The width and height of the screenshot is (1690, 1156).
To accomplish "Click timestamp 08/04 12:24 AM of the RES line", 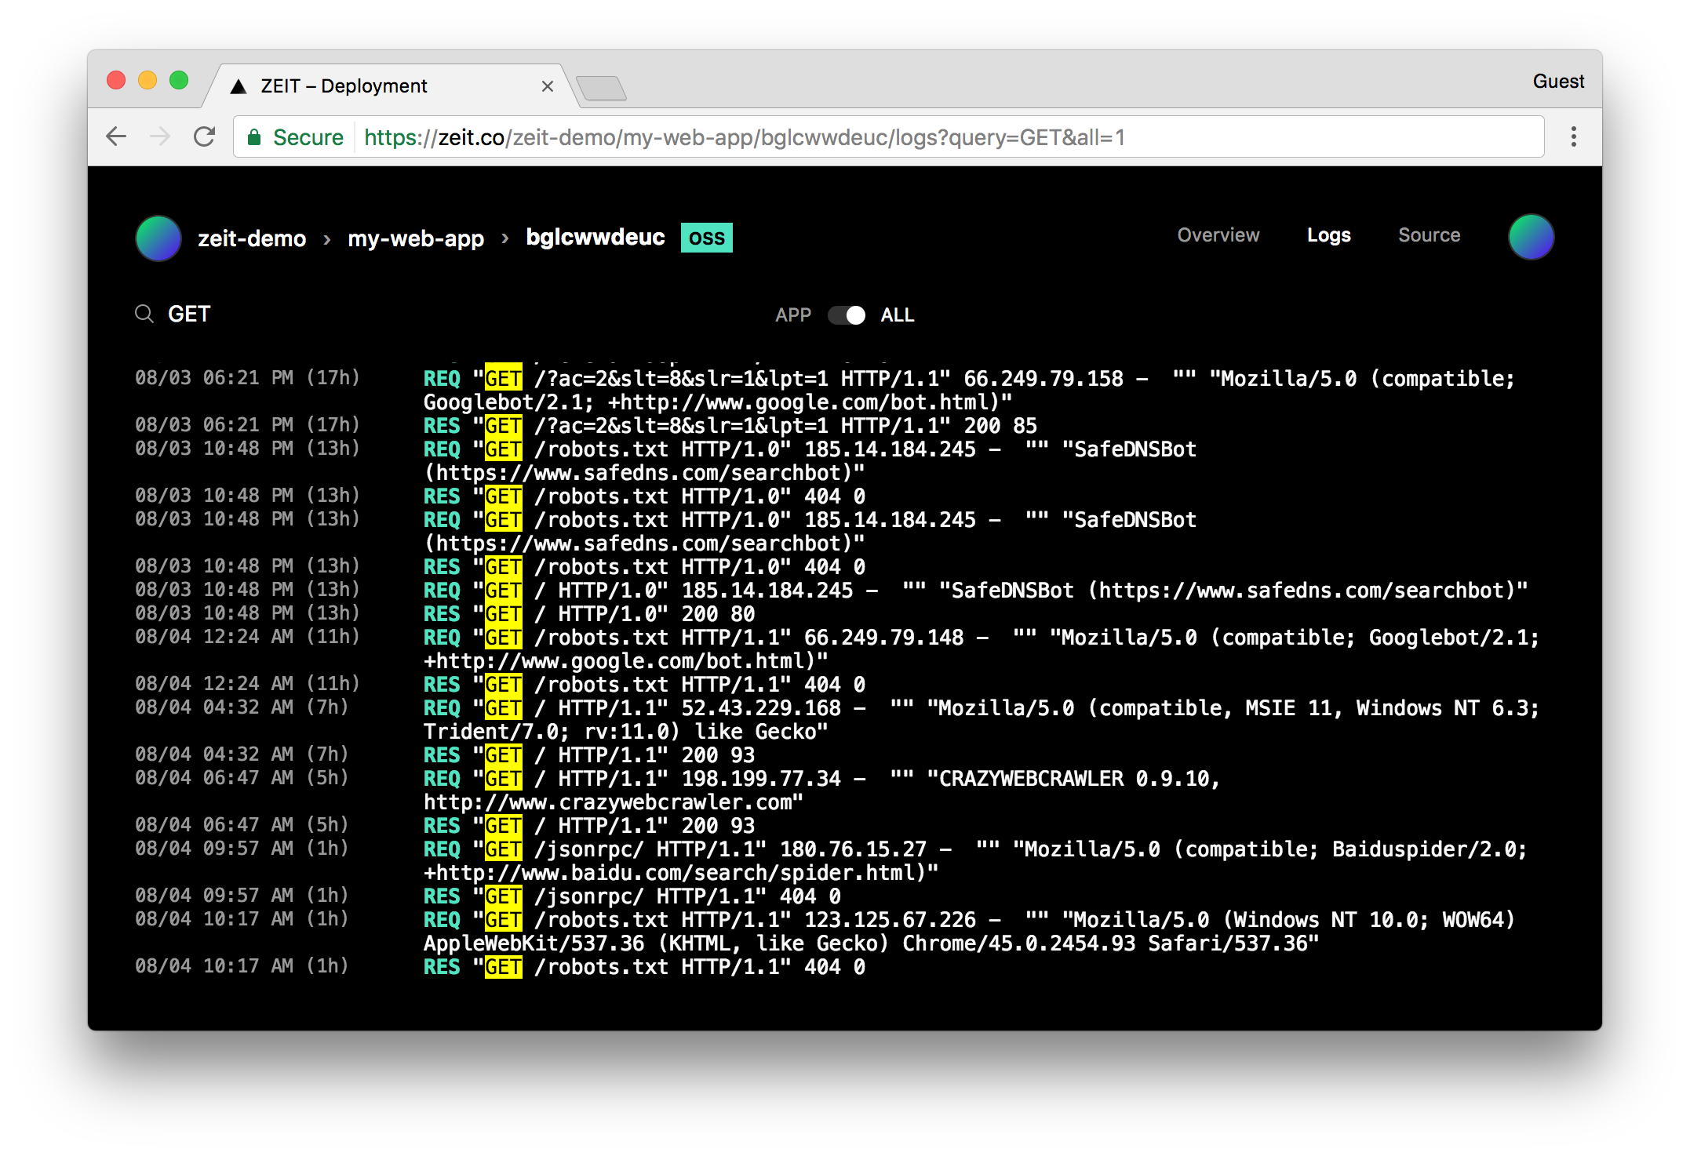I will click(x=247, y=684).
